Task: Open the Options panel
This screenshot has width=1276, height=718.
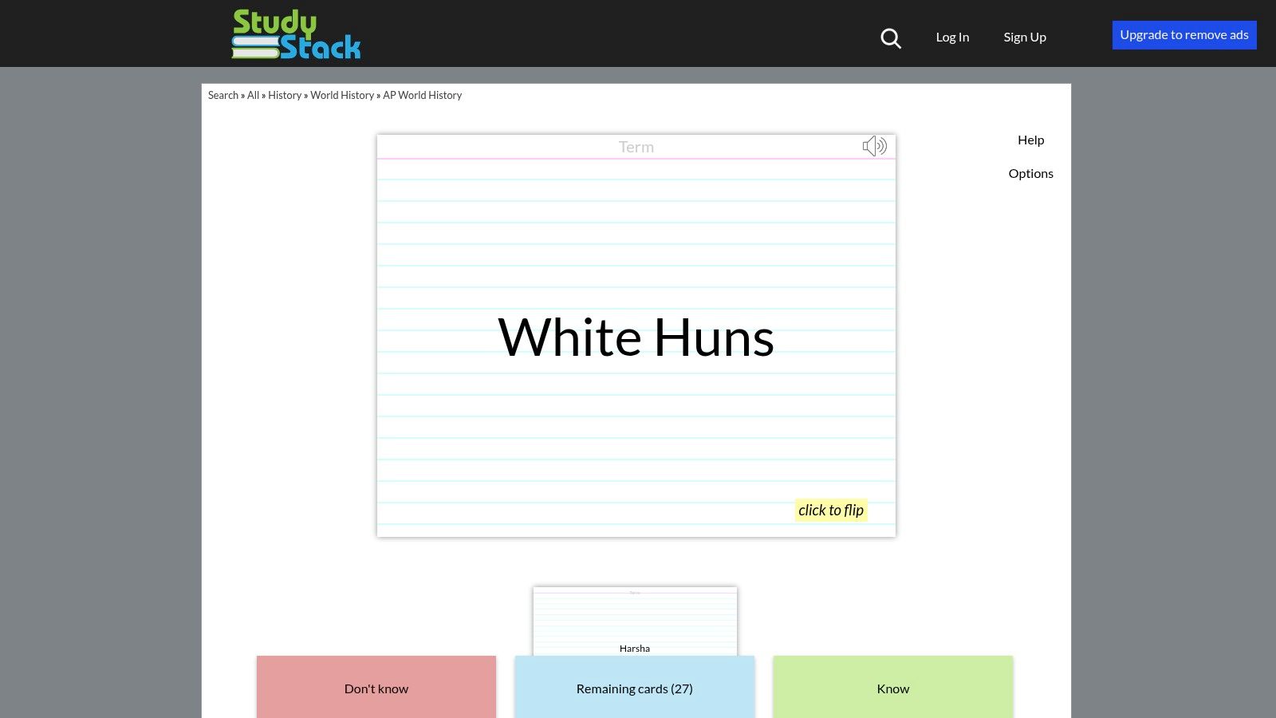Action: [x=1030, y=173]
